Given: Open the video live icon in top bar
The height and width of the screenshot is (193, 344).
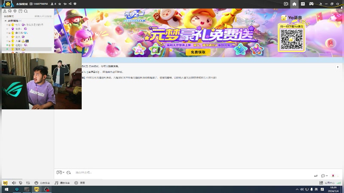Looking at the screenshot, I should tap(286, 4).
